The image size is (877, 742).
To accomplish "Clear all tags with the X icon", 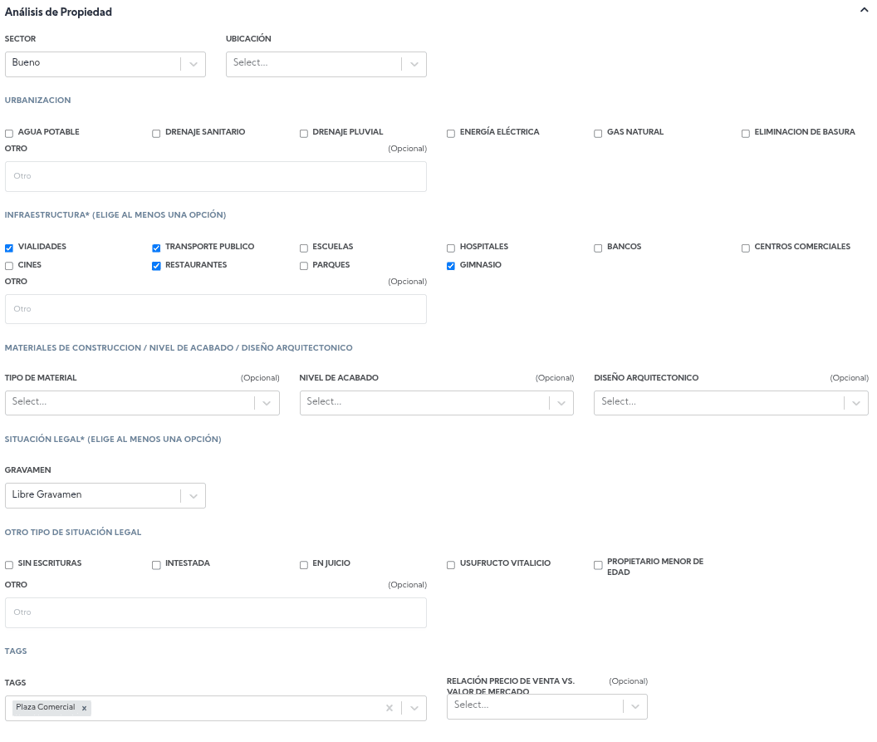I will [389, 708].
